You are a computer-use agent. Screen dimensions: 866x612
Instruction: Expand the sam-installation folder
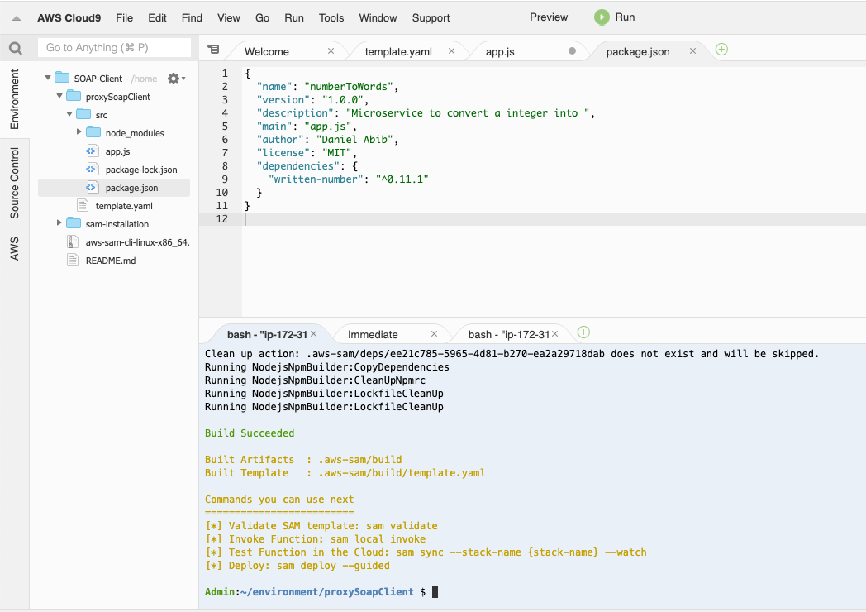(59, 224)
